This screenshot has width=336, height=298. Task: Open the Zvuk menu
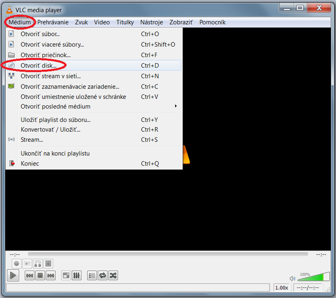tap(81, 22)
